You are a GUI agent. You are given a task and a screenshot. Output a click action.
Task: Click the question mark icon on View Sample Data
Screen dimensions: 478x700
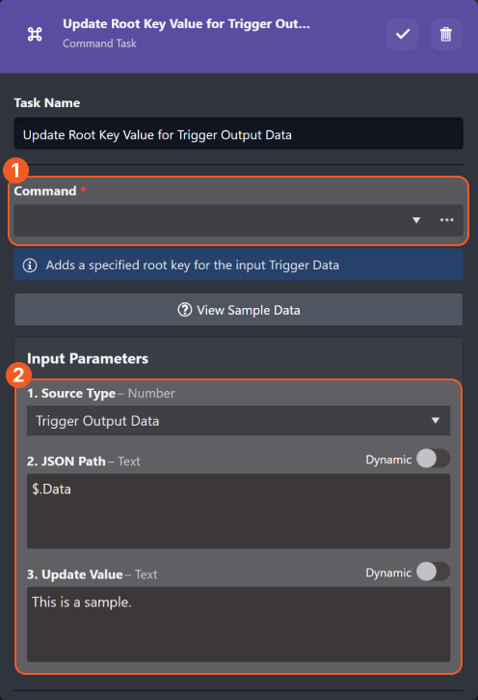tap(185, 310)
